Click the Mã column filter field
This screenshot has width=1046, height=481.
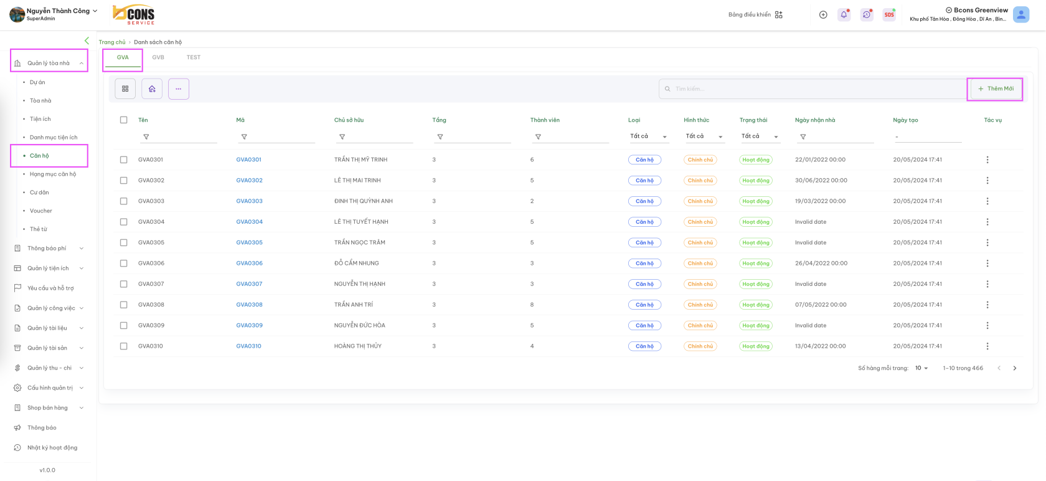click(276, 136)
